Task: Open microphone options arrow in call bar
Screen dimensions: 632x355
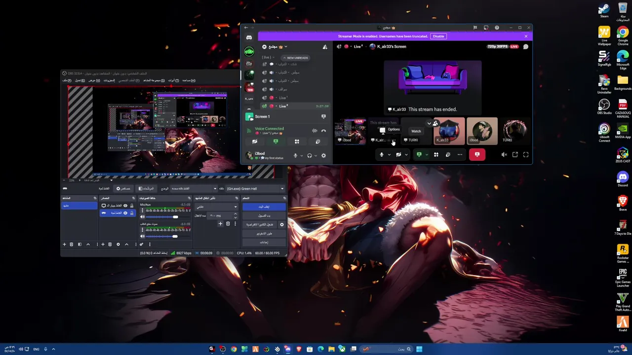Action: coord(389,155)
